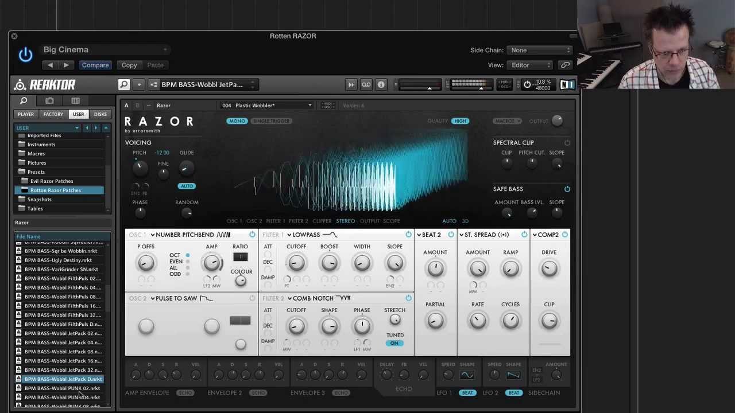Click the glide AUTO button

pos(187,186)
